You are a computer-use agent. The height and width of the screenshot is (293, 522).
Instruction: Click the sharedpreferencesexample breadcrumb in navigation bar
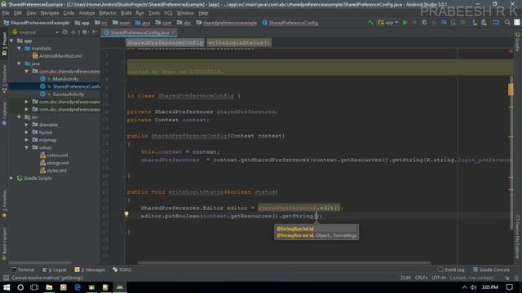click(x=227, y=23)
